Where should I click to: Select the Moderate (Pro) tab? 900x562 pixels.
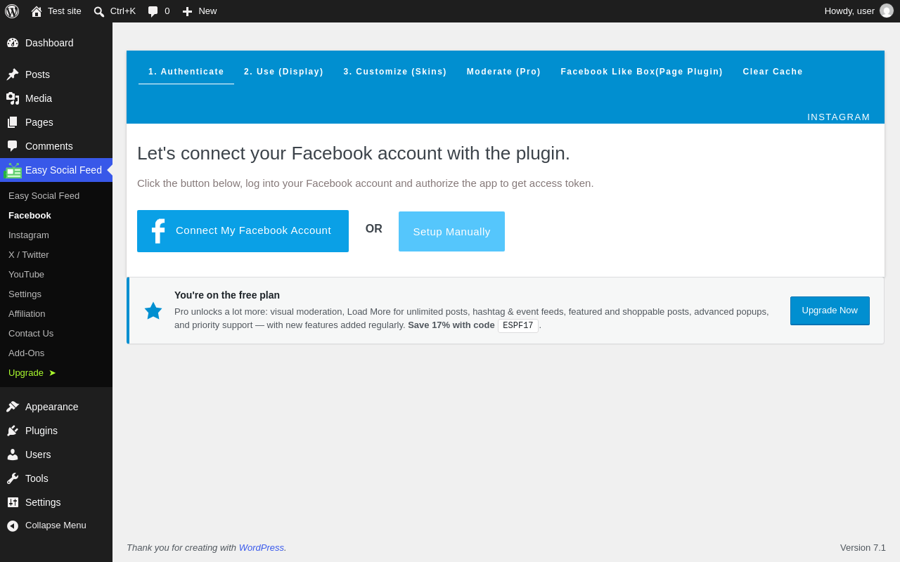click(x=504, y=72)
